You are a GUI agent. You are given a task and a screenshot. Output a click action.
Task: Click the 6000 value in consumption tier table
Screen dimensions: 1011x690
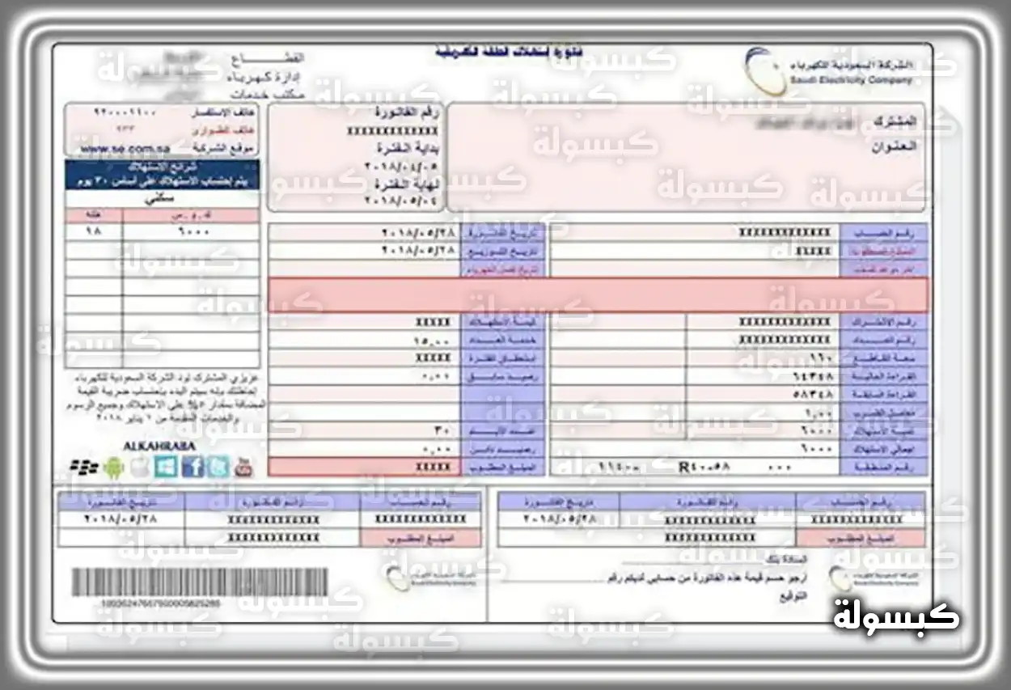(x=192, y=231)
